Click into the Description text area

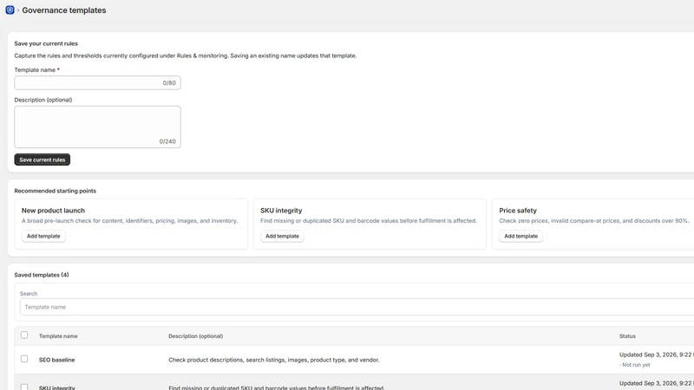(97, 127)
